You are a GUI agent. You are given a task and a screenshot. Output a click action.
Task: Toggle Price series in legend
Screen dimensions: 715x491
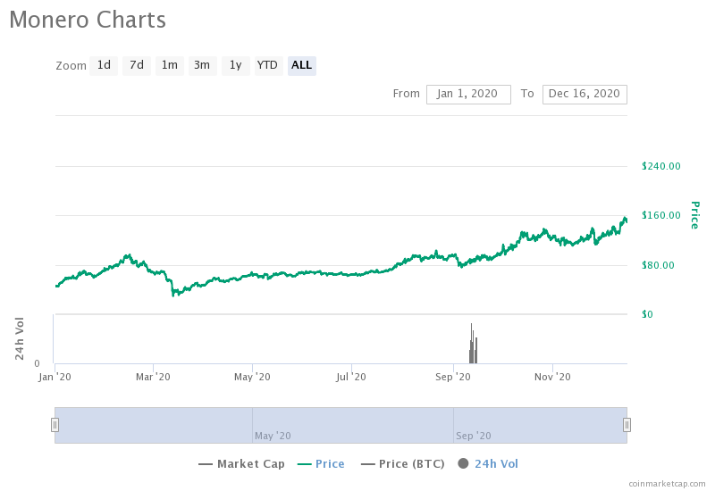(321, 463)
